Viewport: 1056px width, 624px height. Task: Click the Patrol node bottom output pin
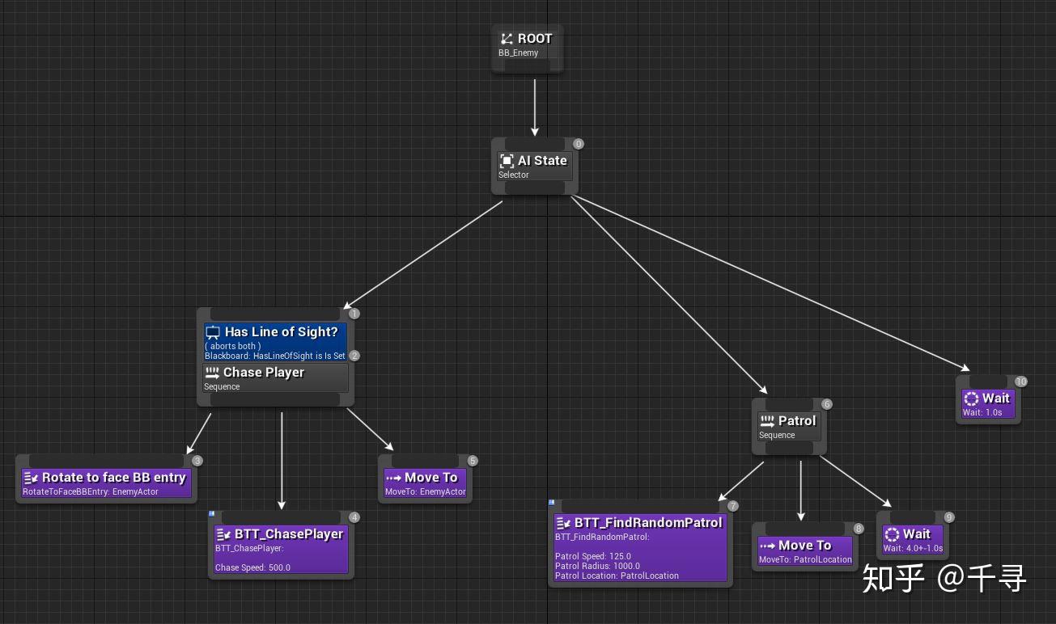tap(790, 448)
